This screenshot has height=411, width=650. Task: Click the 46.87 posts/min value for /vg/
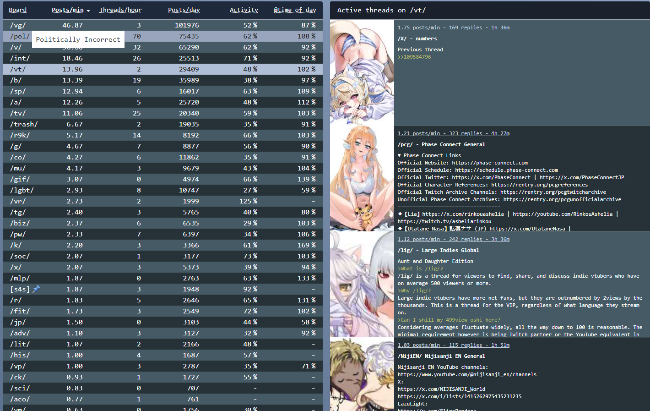point(73,25)
